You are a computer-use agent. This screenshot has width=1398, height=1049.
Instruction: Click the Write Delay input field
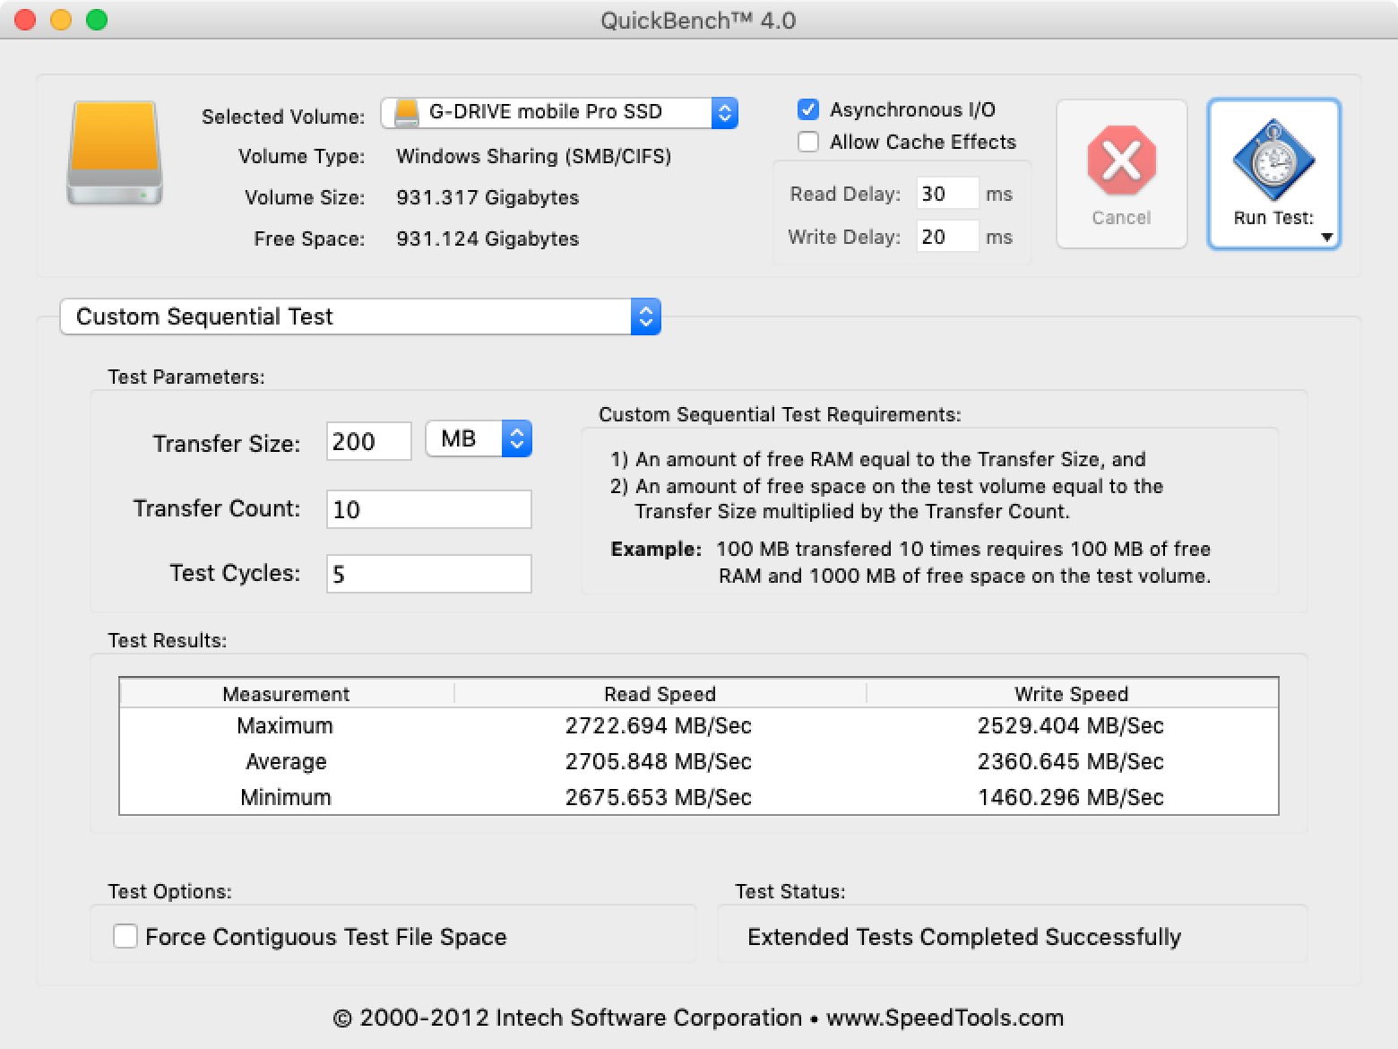click(946, 237)
